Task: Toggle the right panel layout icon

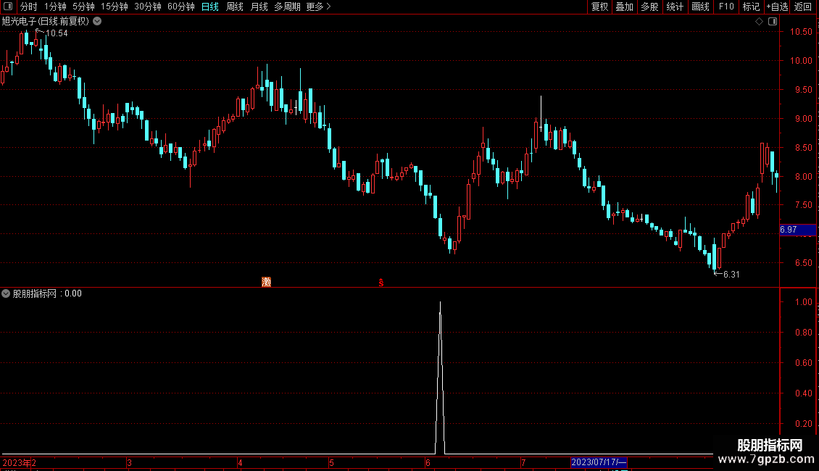Action: click(773, 22)
